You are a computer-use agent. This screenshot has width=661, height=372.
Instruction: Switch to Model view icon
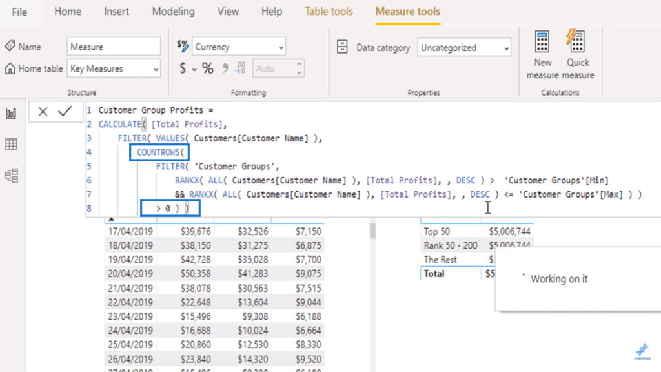click(11, 175)
